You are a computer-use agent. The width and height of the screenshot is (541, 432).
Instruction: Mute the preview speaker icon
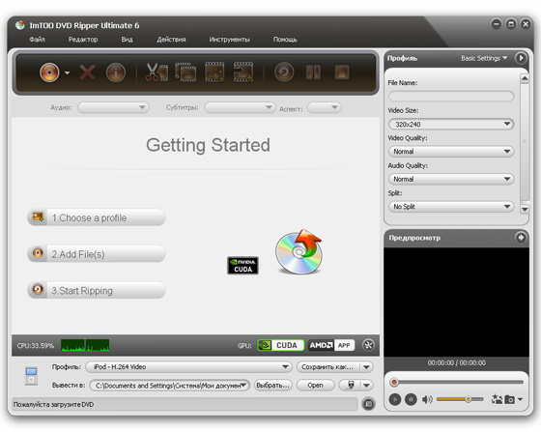tap(427, 399)
